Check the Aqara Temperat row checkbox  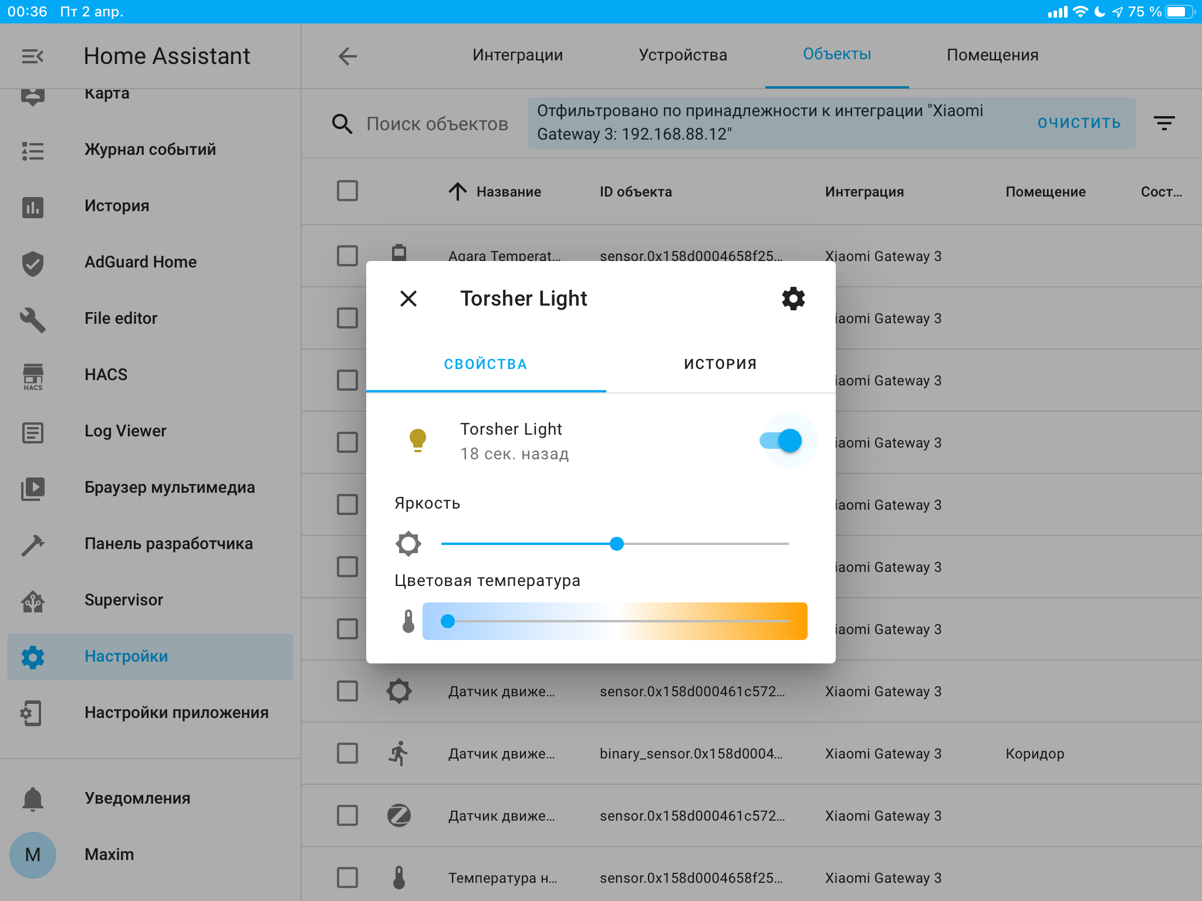point(347,256)
